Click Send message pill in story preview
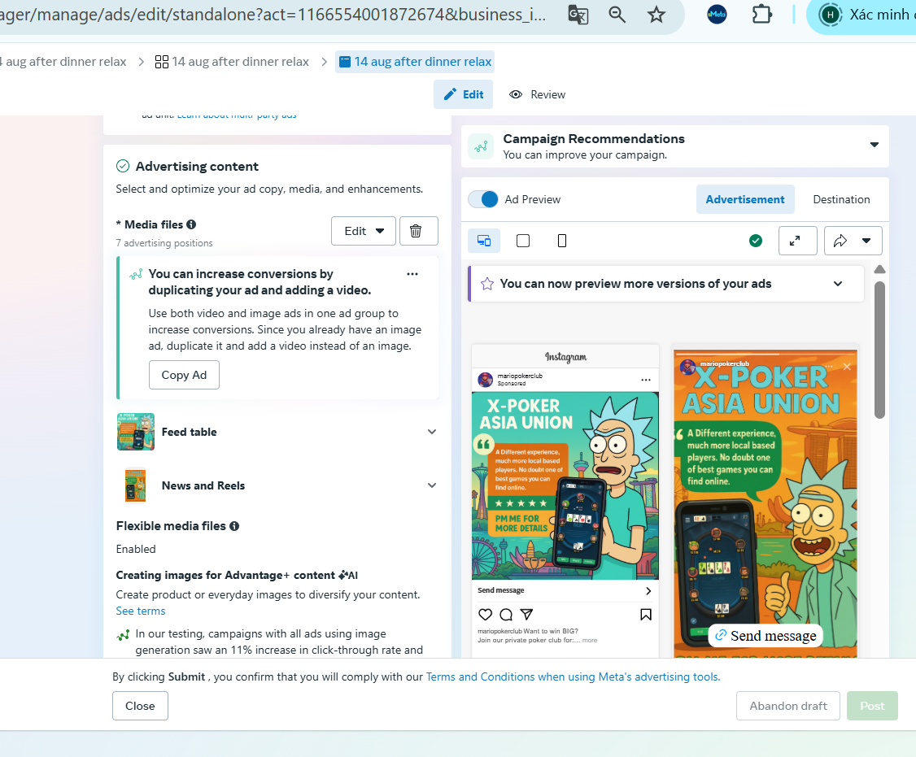The image size is (916, 757). pyautogui.click(x=766, y=636)
